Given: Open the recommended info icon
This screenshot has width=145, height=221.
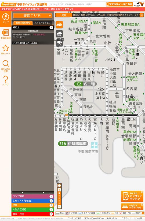Looking at the screenshot, I should coord(5,32).
